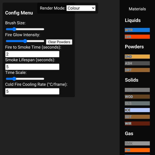Click the Materials panel title

click(x=137, y=9)
